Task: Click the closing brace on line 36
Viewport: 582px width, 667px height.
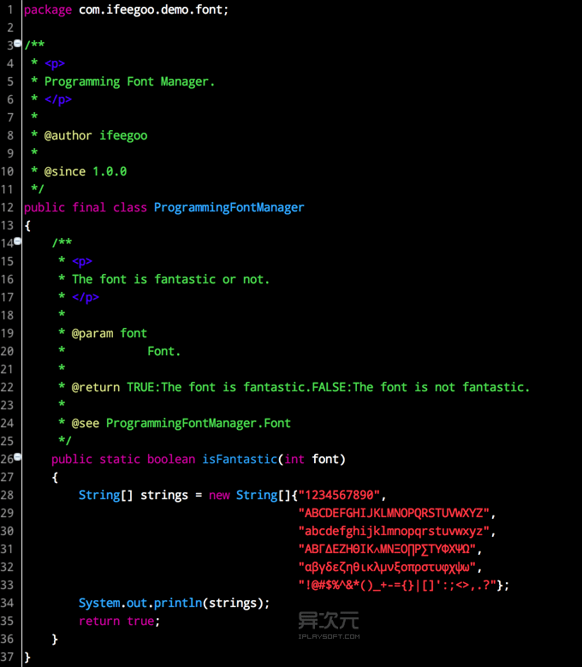Action: (x=55, y=640)
